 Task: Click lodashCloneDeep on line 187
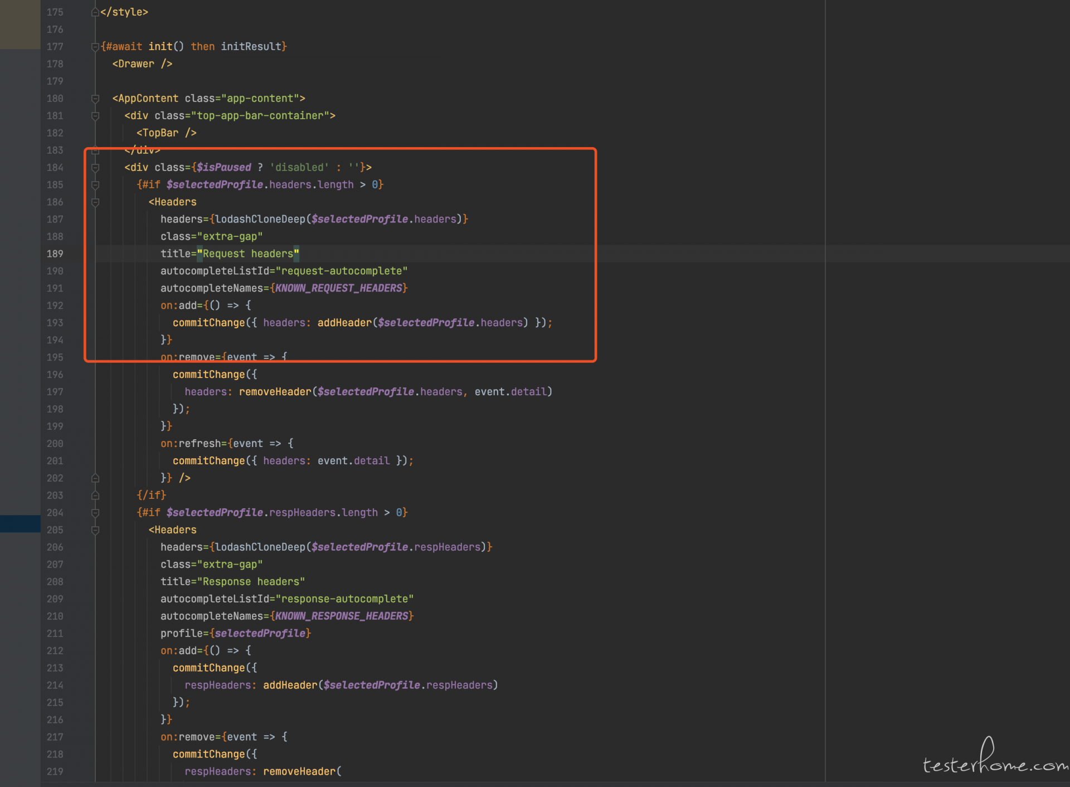coord(260,220)
